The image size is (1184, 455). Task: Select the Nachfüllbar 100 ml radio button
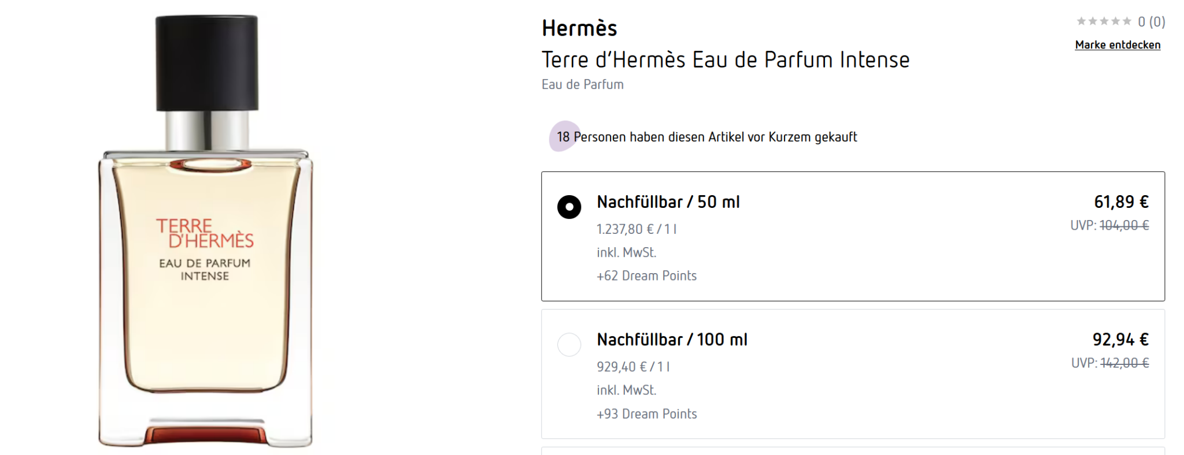point(569,345)
